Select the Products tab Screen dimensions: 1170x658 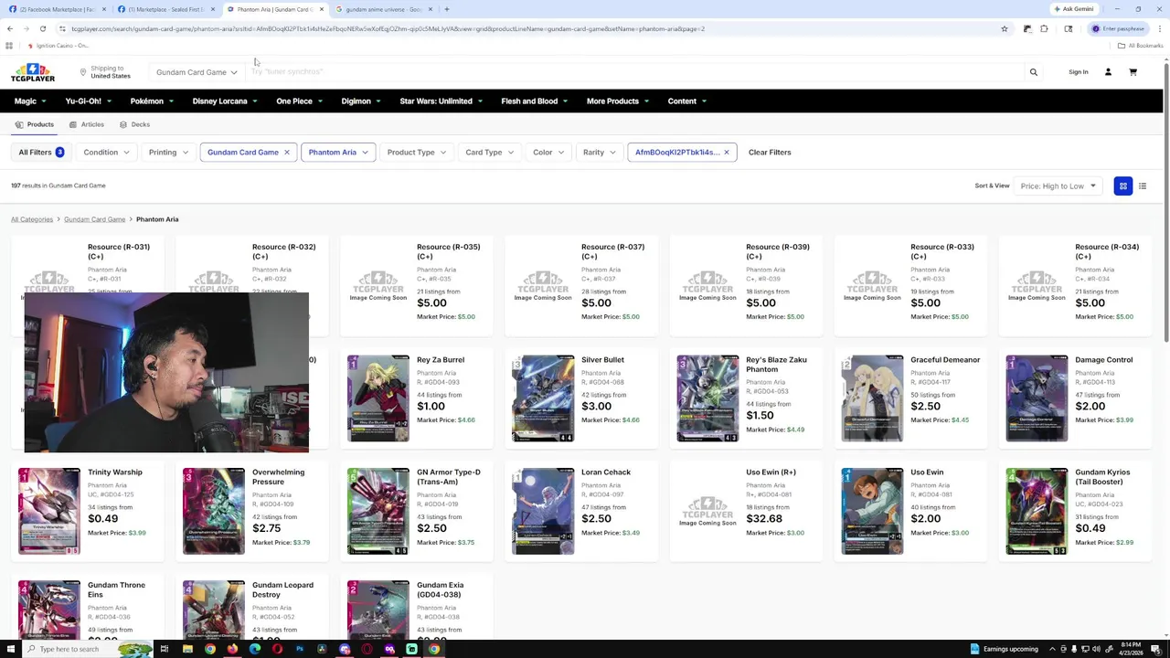tap(35, 124)
